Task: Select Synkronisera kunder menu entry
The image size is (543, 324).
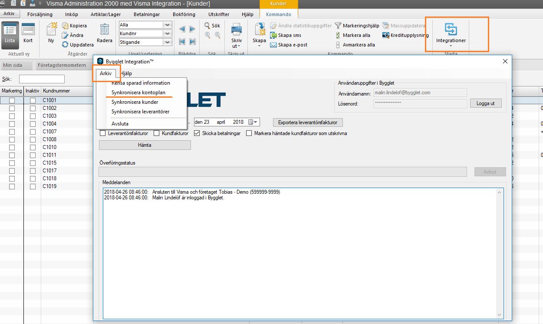Action: tap(135, 102)
